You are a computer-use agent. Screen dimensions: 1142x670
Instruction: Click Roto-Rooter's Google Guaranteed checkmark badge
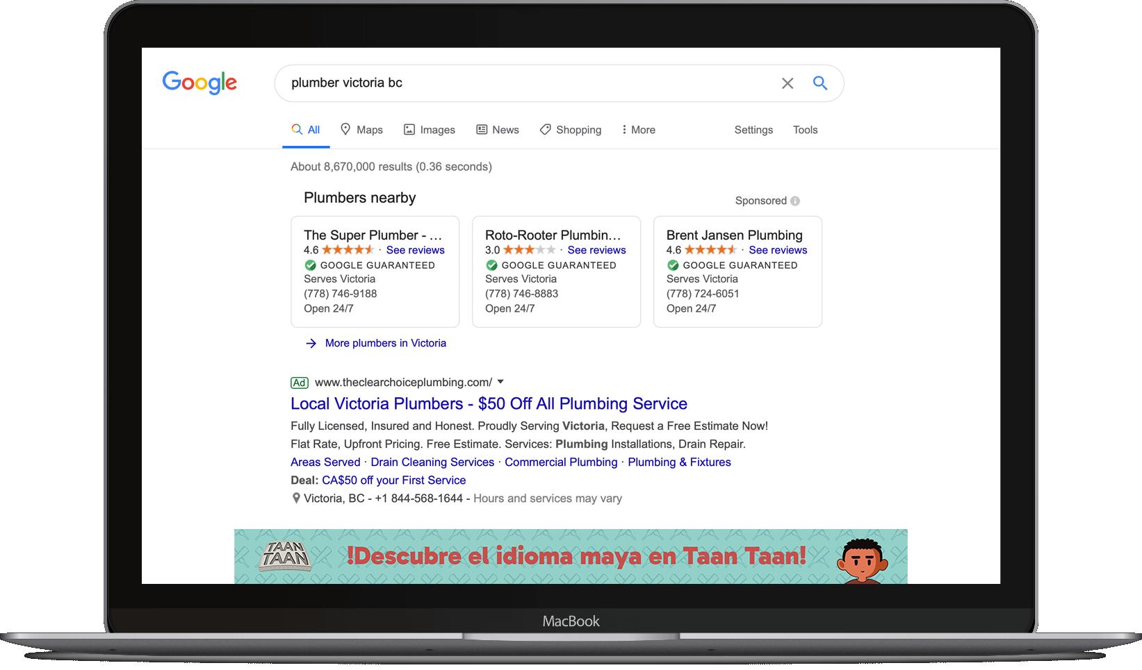pos(491,265)
